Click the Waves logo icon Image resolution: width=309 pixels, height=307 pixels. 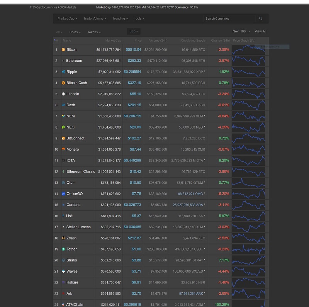coord(63,271)
